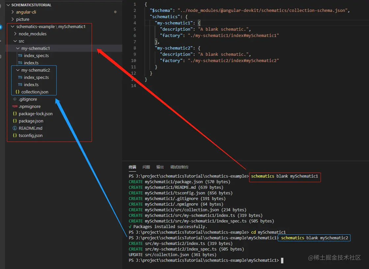Open index_spec.ts inside my-schematic2
This screenshot has width=369, height=269.
tap(36, 77)
